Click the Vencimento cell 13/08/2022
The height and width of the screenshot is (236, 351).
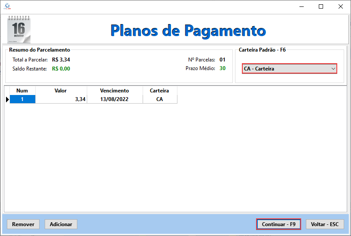115,99
